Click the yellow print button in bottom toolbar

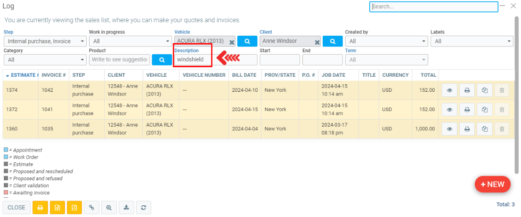pos(40,208)
